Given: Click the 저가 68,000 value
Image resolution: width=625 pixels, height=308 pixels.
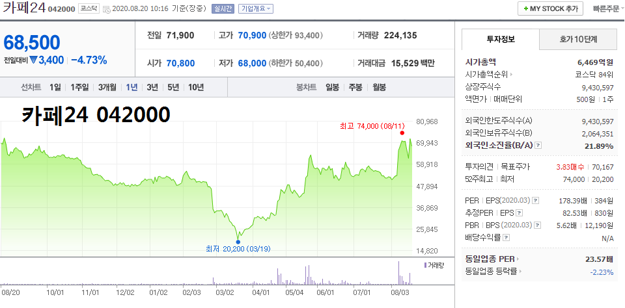Looking at the screenshot, I should pyautogui.click(x=252, y=63).
